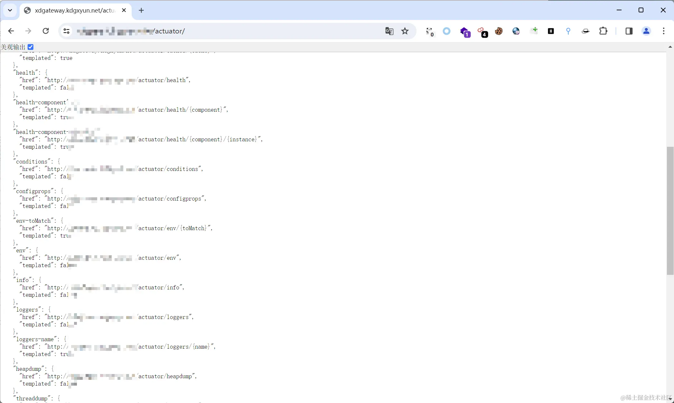Toggle the browser side panel
Screen dimensions: 674x403
tap(629, 31)
